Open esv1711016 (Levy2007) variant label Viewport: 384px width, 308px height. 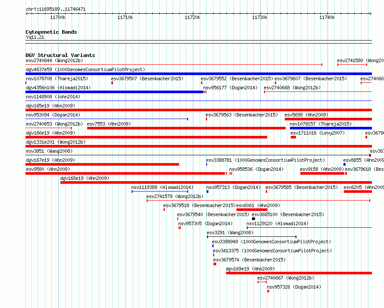point(318,133)
